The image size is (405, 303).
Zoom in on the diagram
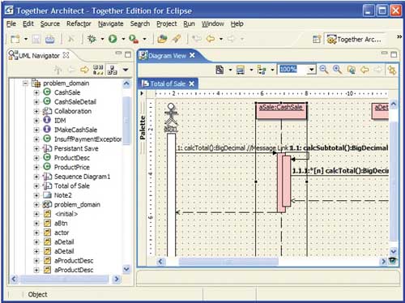pos(337,70)
